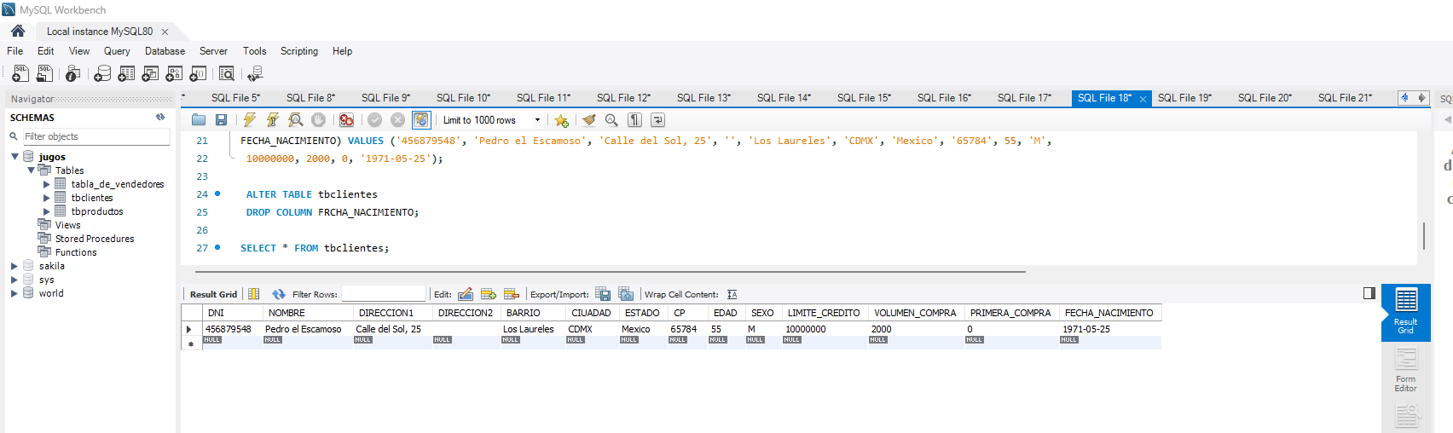Expand the tbproductos table

47,211
